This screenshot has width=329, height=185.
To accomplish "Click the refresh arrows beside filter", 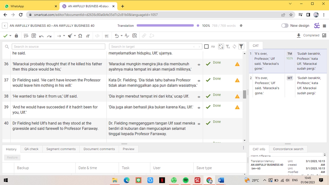I will pyautogui.click(x=234, y=46).
